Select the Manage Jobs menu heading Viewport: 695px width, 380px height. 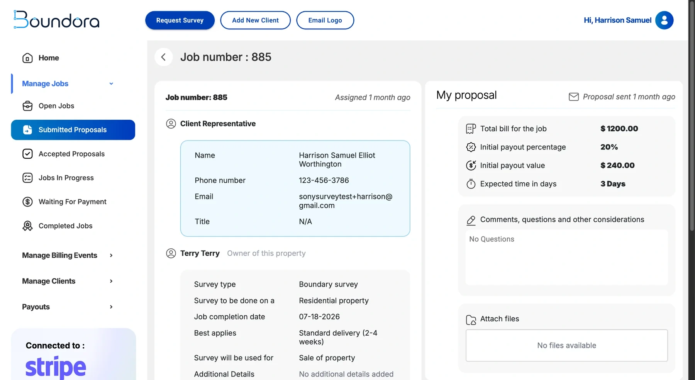tap(45, 84)
